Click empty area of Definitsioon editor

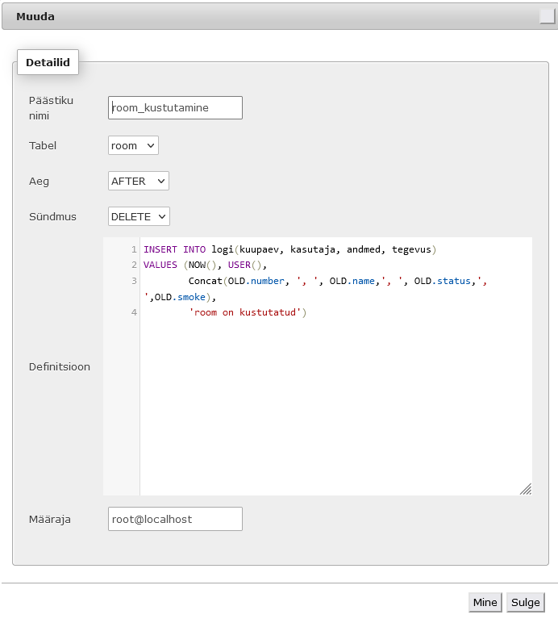point(335,405)
